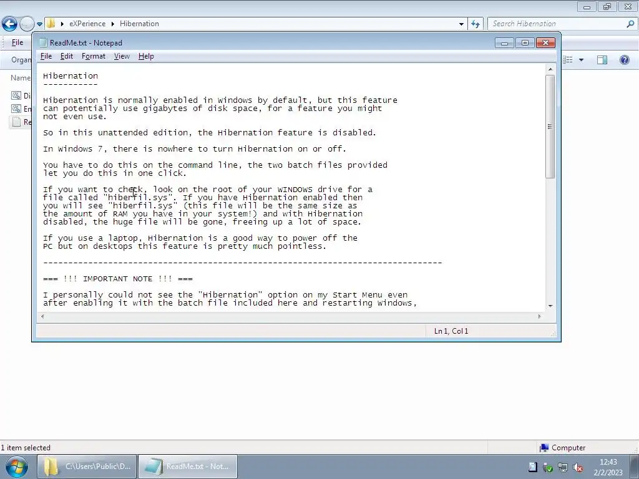Click Explorer refresh button

click(x=475, y=24)
